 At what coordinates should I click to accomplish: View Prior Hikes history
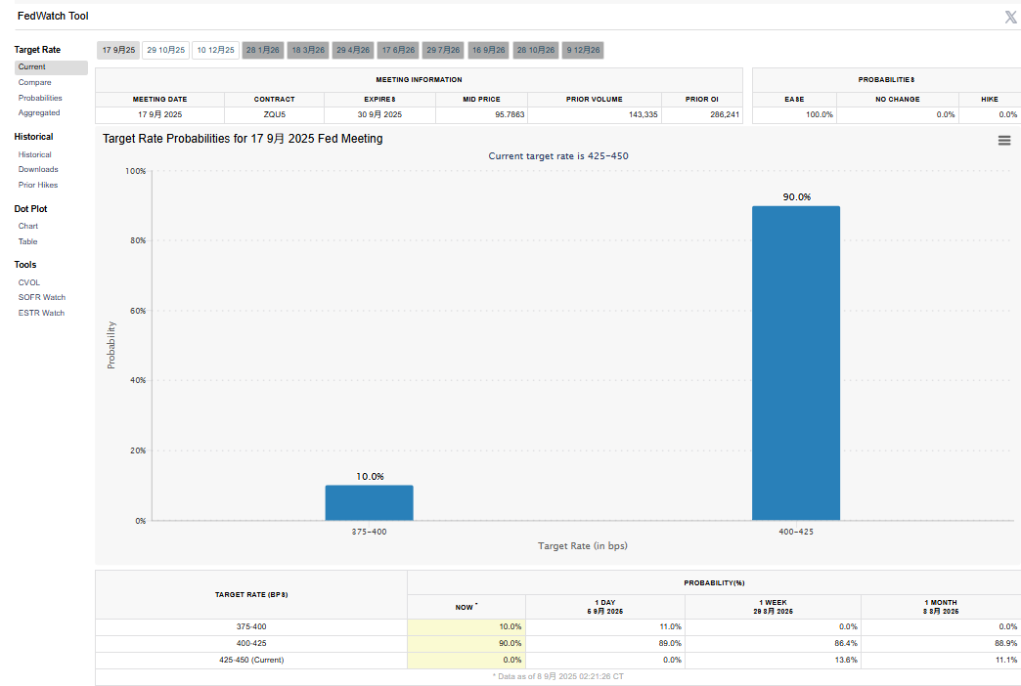click(x=37, y=185)
